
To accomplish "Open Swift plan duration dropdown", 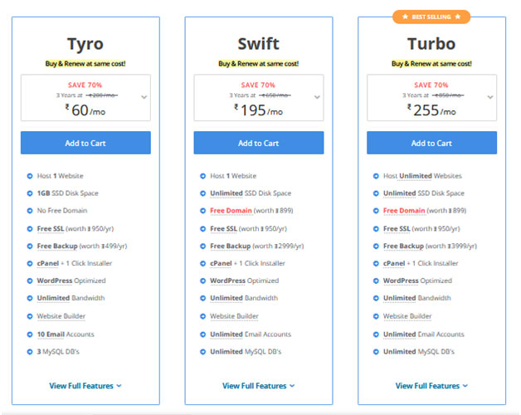I will (x=318, y=97).
